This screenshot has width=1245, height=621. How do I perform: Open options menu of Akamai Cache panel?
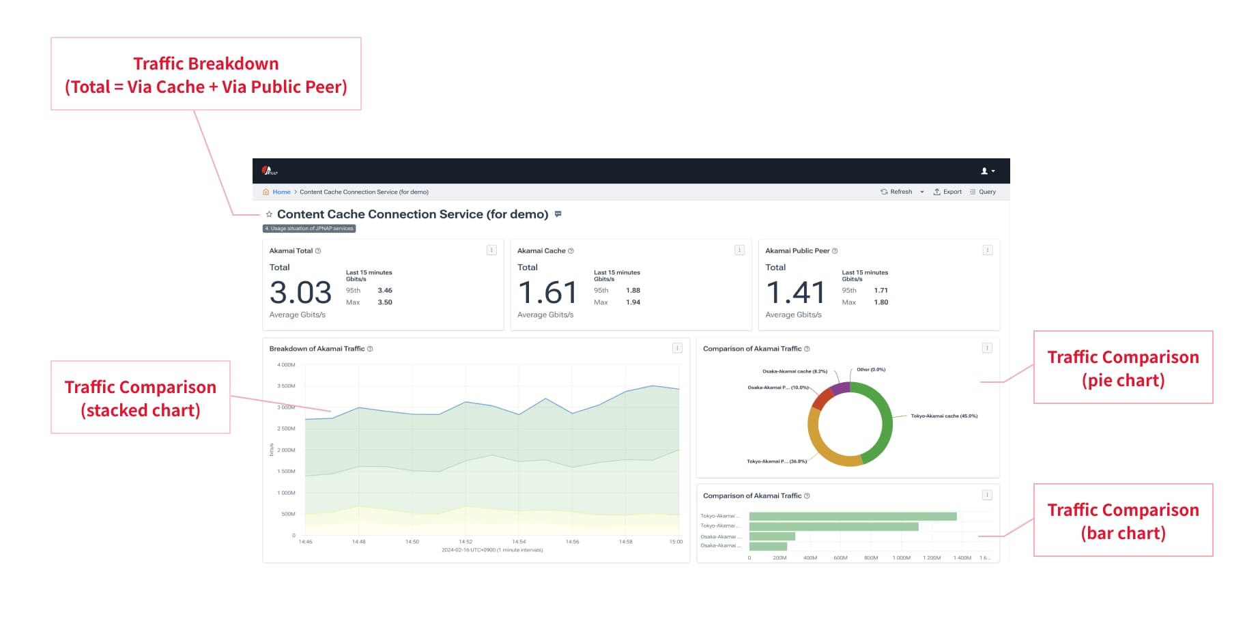[739, 250]
